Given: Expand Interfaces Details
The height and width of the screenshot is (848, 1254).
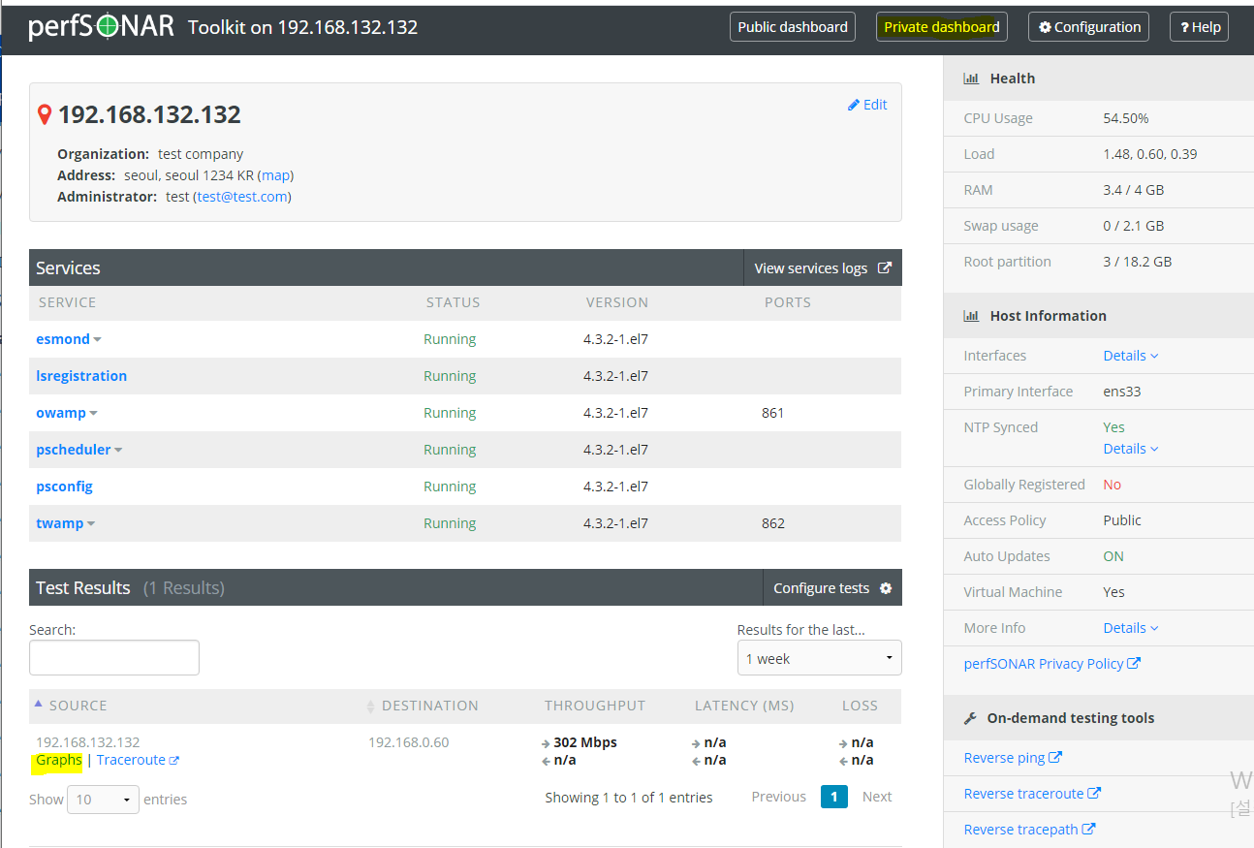Looking at the screenshot, I should point(1131,356).
